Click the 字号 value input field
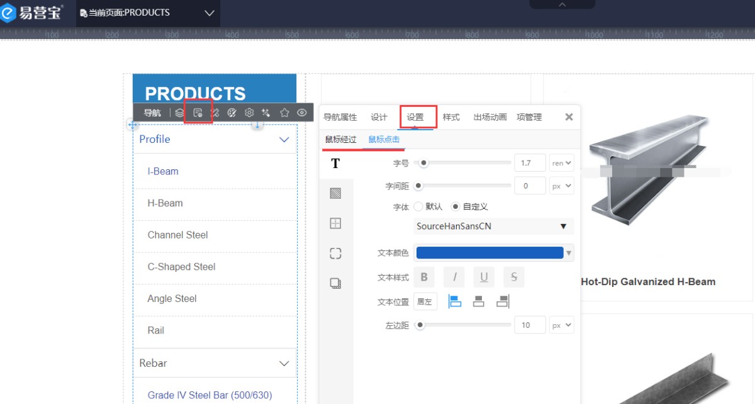755x404 pixels. tap(529, 163)
